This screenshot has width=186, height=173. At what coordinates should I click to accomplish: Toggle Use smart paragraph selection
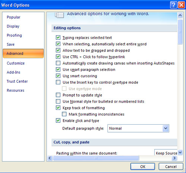tap(58, 69)
